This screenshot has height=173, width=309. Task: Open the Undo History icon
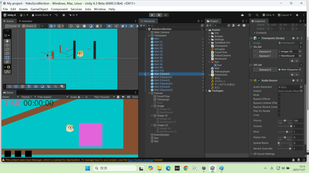(250, 15)
